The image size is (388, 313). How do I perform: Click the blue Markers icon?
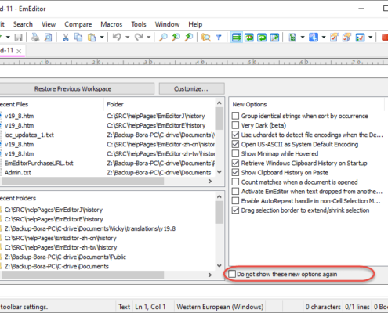[x=314, y=38]
